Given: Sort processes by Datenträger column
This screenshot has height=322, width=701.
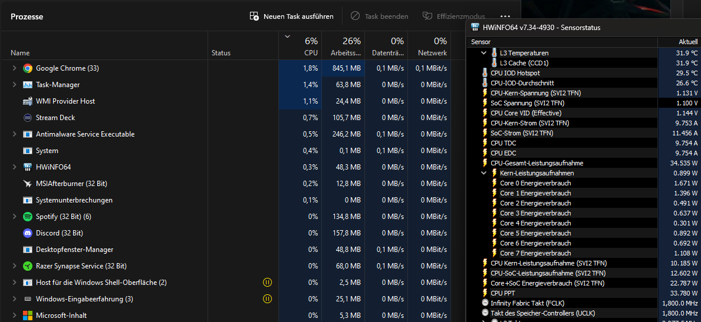Looking at the screenshot, I should tap(386, 45).
